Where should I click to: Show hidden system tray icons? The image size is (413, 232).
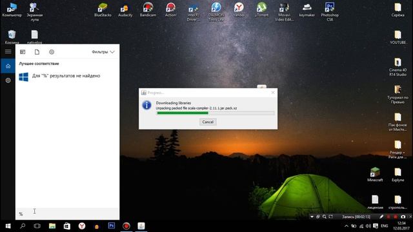[347, 226]
